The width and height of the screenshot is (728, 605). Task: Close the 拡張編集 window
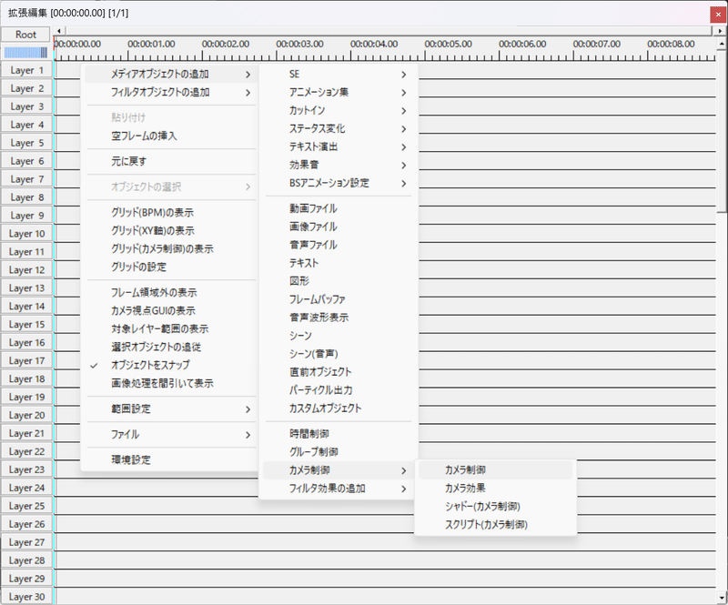(x=718, y=15)
